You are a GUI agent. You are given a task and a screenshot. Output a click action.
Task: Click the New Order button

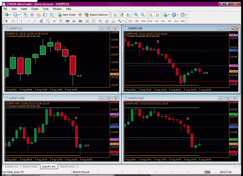click(67, 15)
